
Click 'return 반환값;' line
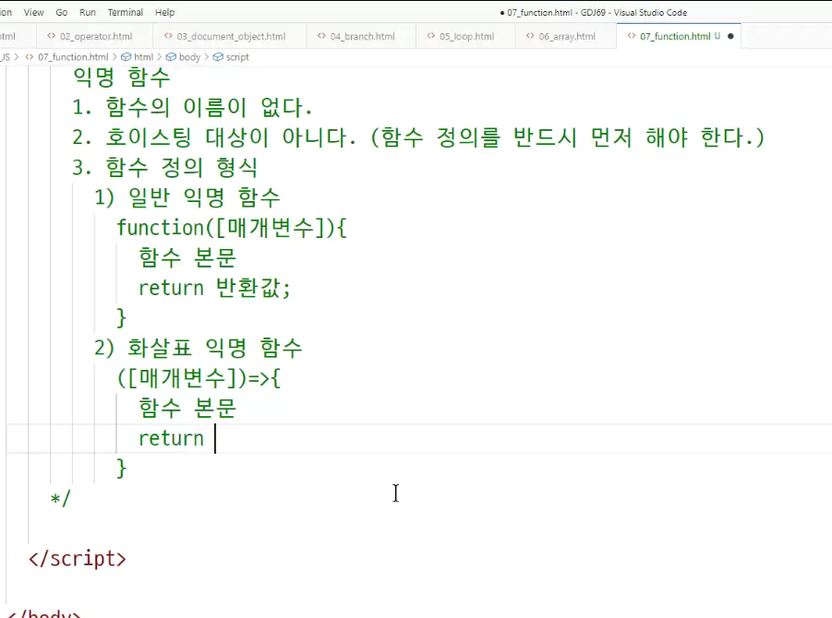pyautogui.click(x=214, y=288)
